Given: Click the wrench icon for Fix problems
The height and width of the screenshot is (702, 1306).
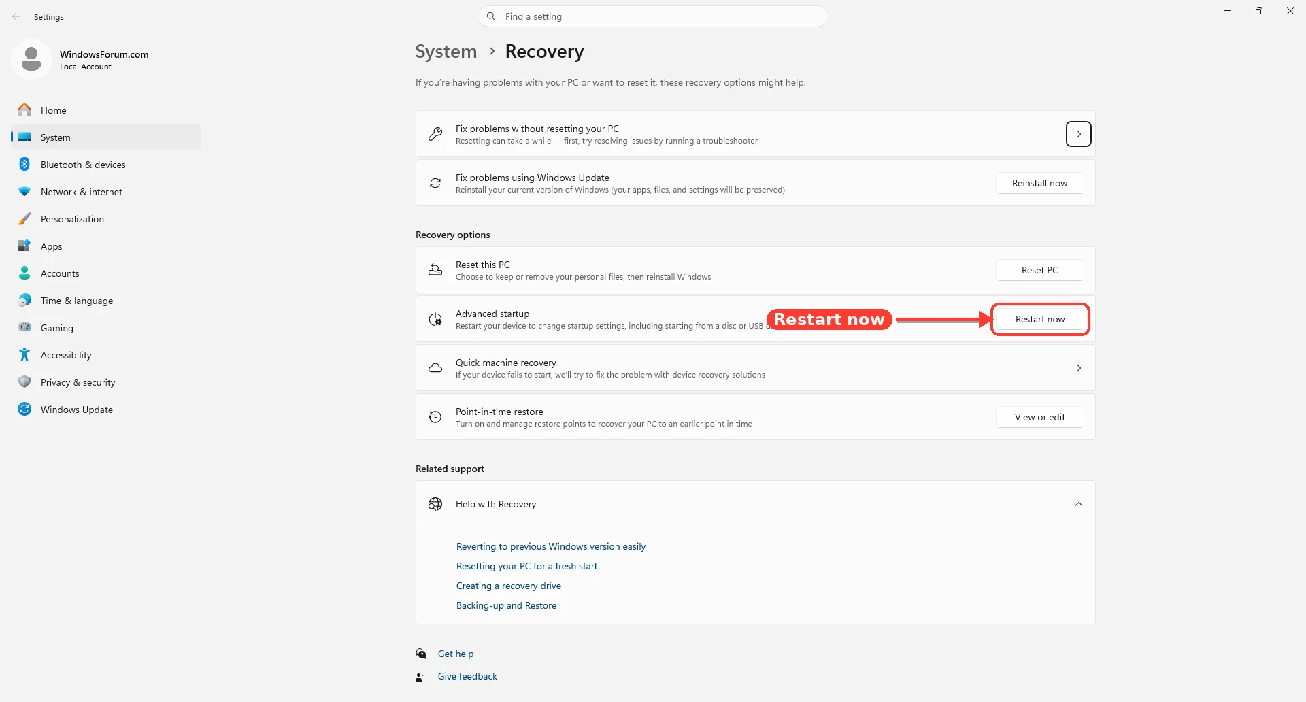Looking at the screenshot, I should pos(435,134).
